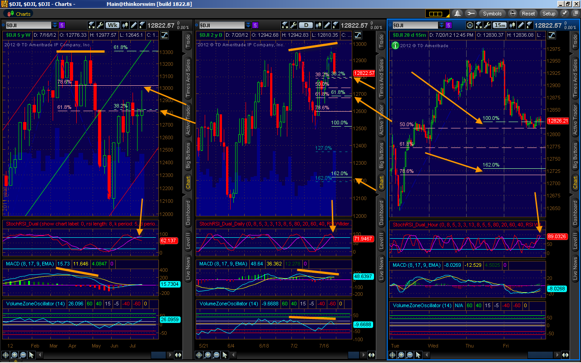
Task: Click the 15m chart horizontal scrollbar thumb
Action: pyautogui.click(x=540, y=355)
